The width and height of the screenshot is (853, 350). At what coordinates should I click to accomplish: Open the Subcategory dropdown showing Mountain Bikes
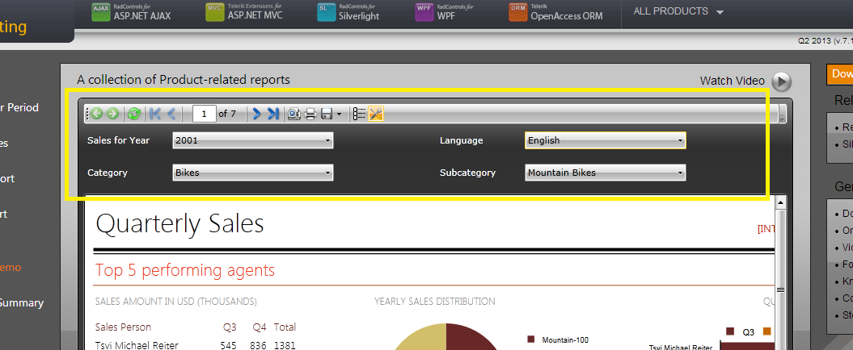click(x=606, y=173)
